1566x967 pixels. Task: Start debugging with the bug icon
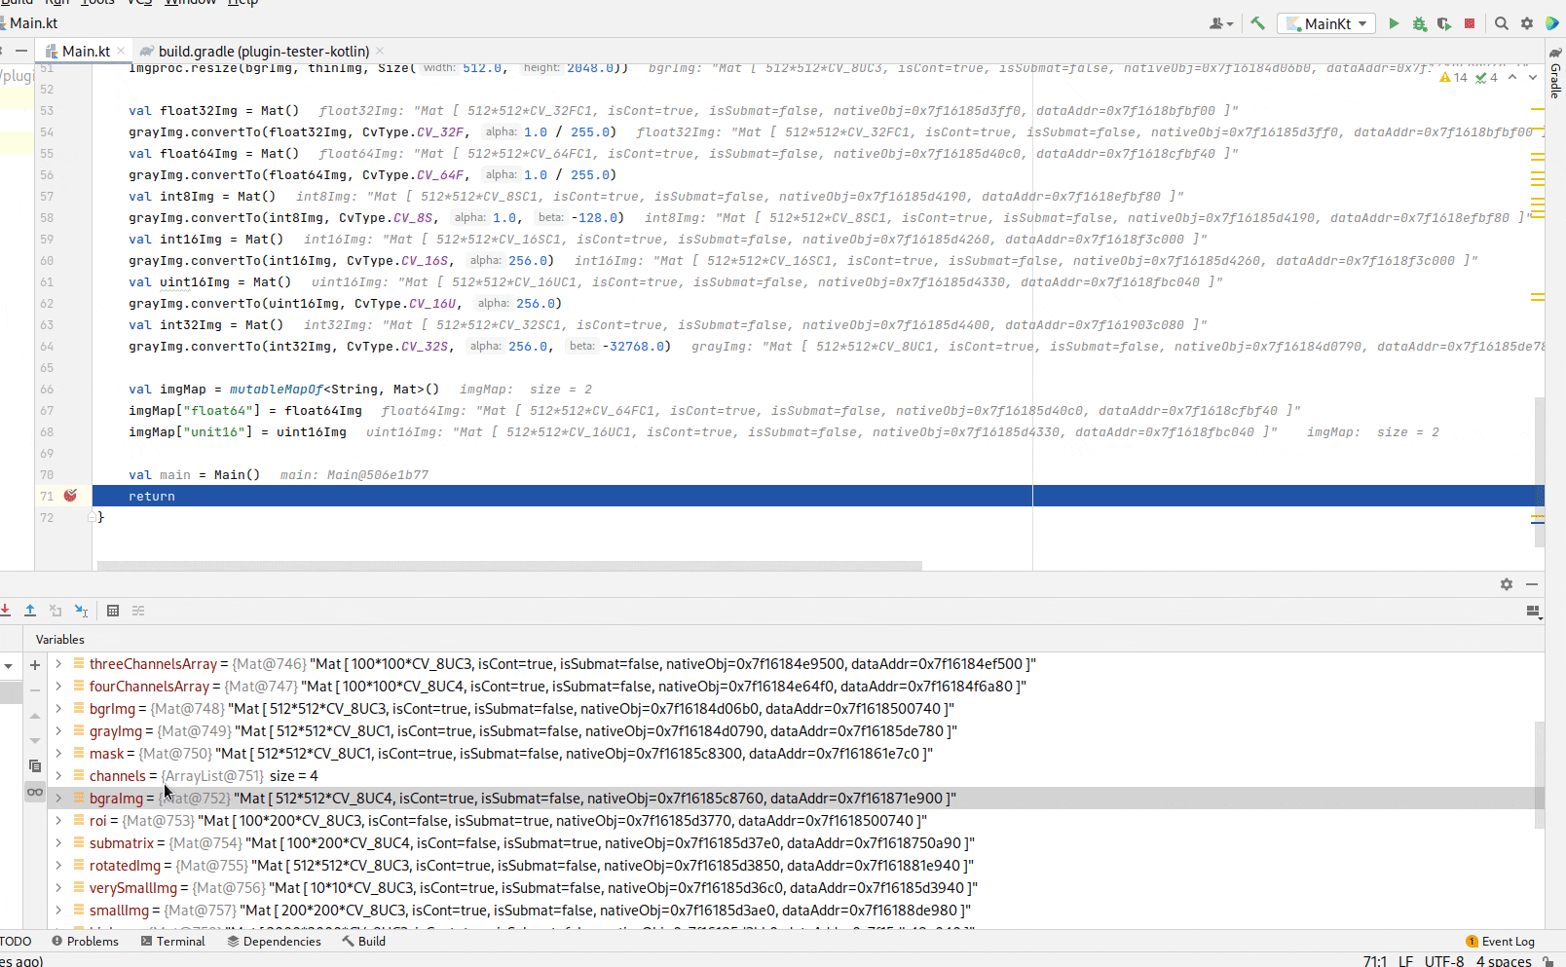tap(1419, 23)
